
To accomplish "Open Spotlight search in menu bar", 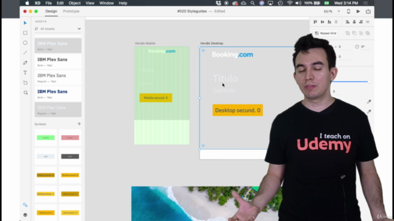I will coord(252,3).
